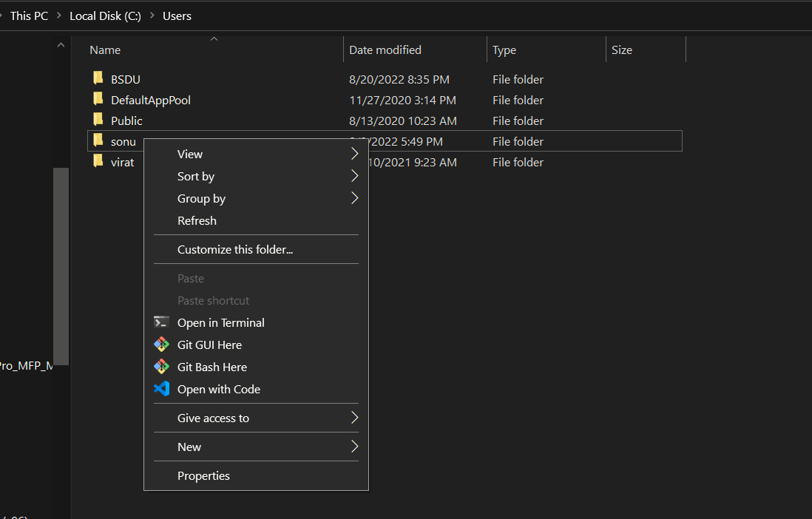Click the Git Bash Here icon
Viewport: 812px width, 519px height.
tap(161, 367)
